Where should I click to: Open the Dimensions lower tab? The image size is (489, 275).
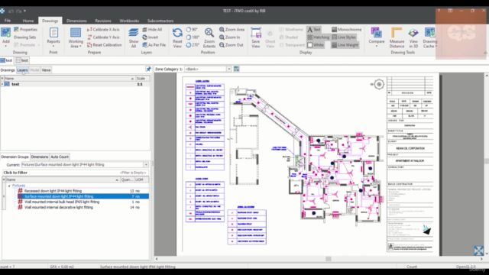pos(40,157)
